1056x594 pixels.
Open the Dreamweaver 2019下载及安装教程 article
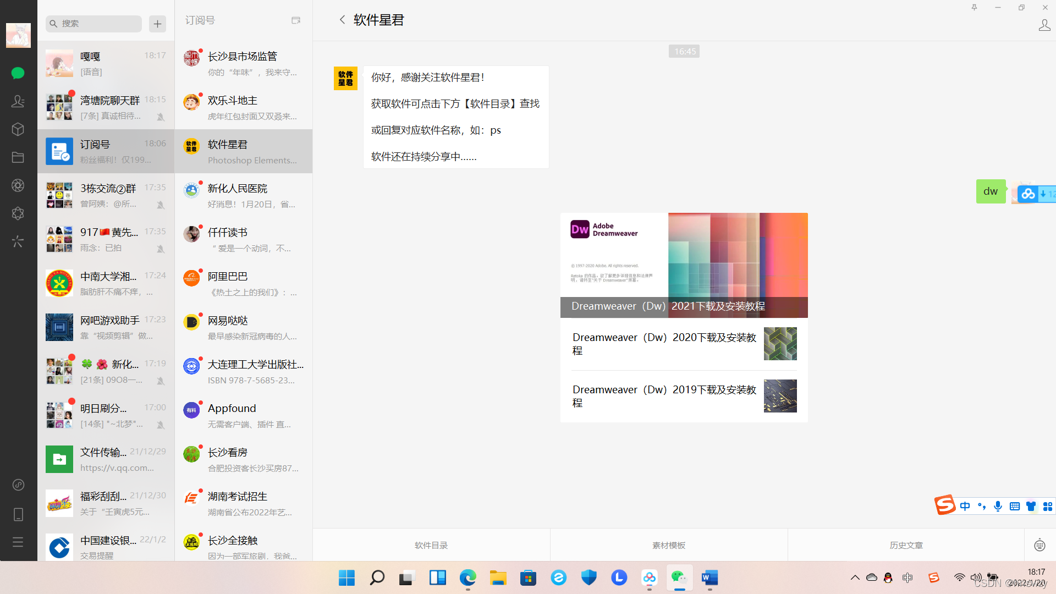pos(684,396)
